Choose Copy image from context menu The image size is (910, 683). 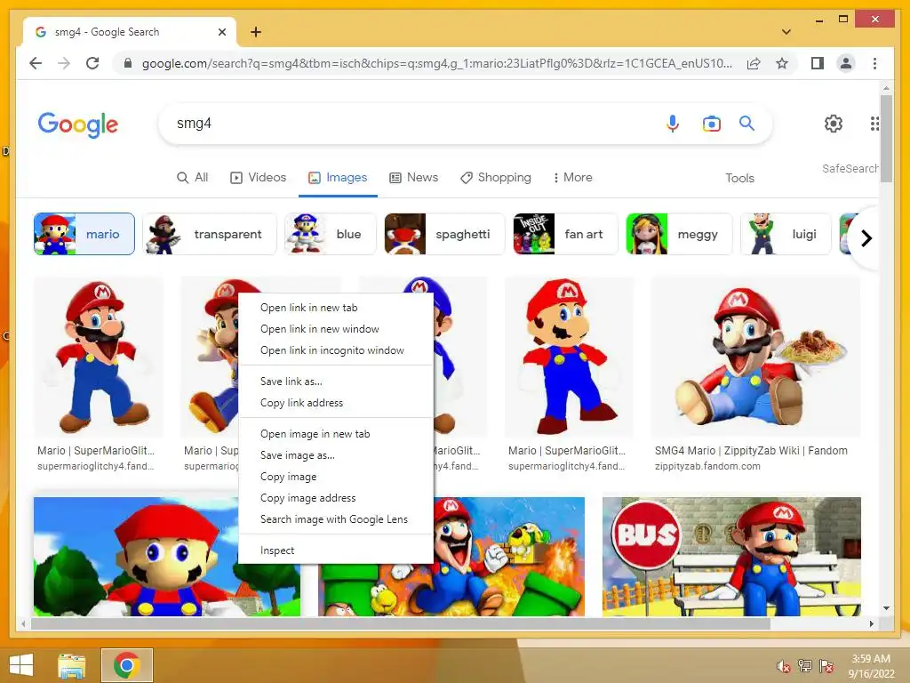coord(336,477)
